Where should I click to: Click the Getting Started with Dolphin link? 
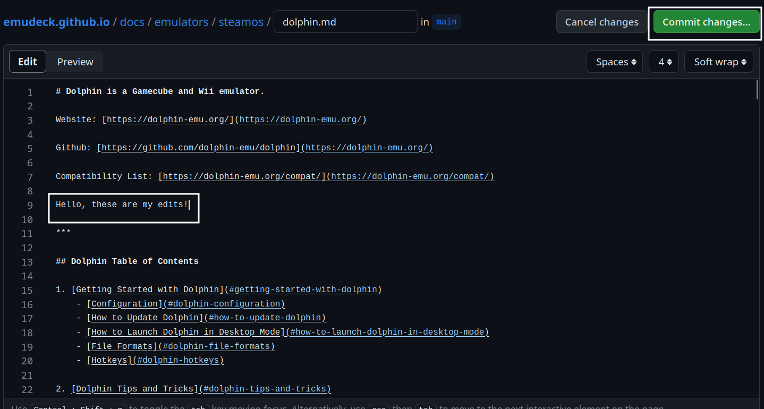[x=148, y=289]
